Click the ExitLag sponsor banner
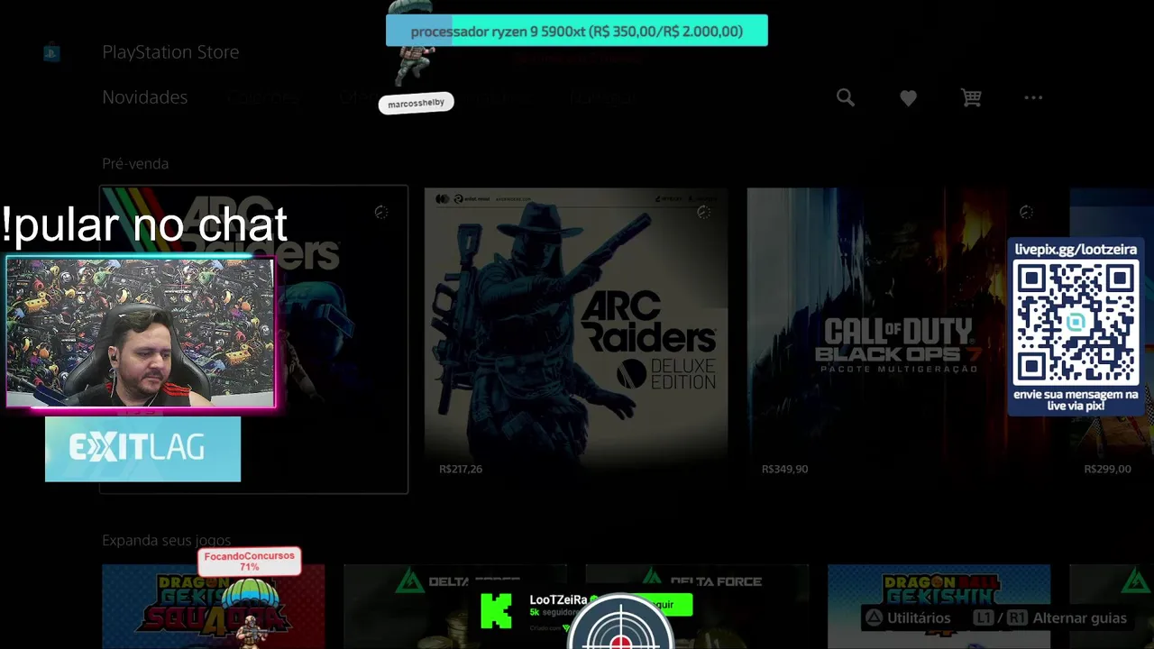1154x649 pixels. (142, 448)
